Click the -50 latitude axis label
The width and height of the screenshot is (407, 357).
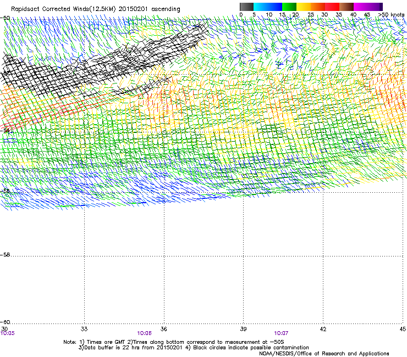[x=5, y=18]
